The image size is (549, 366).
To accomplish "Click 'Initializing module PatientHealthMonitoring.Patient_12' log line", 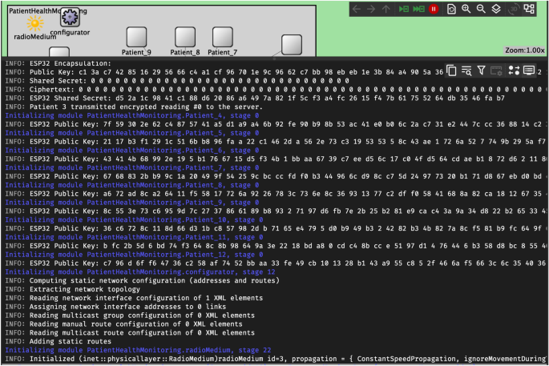I will (134, 255).
